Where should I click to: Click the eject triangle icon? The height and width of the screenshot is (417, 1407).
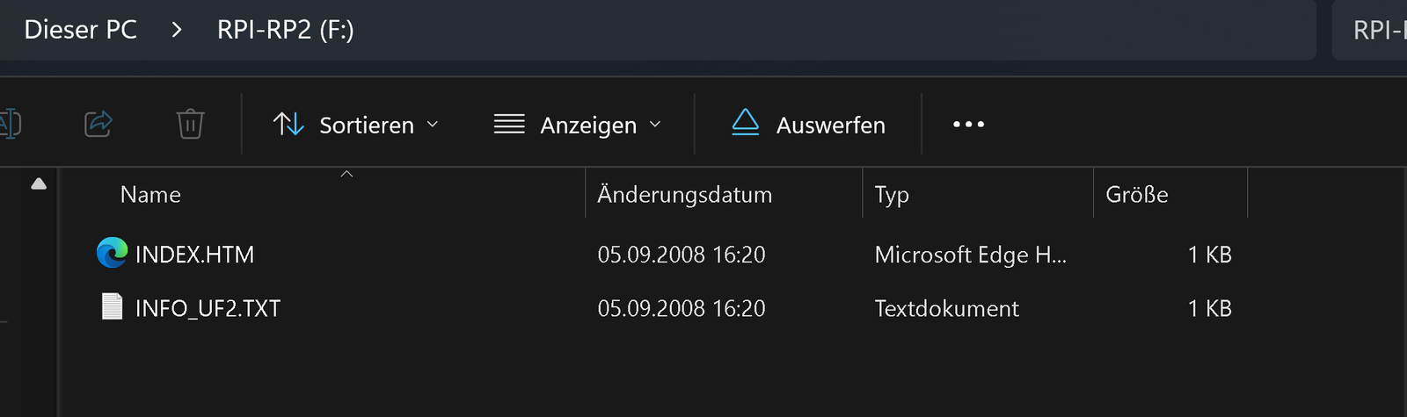click(x=745, y=123)
